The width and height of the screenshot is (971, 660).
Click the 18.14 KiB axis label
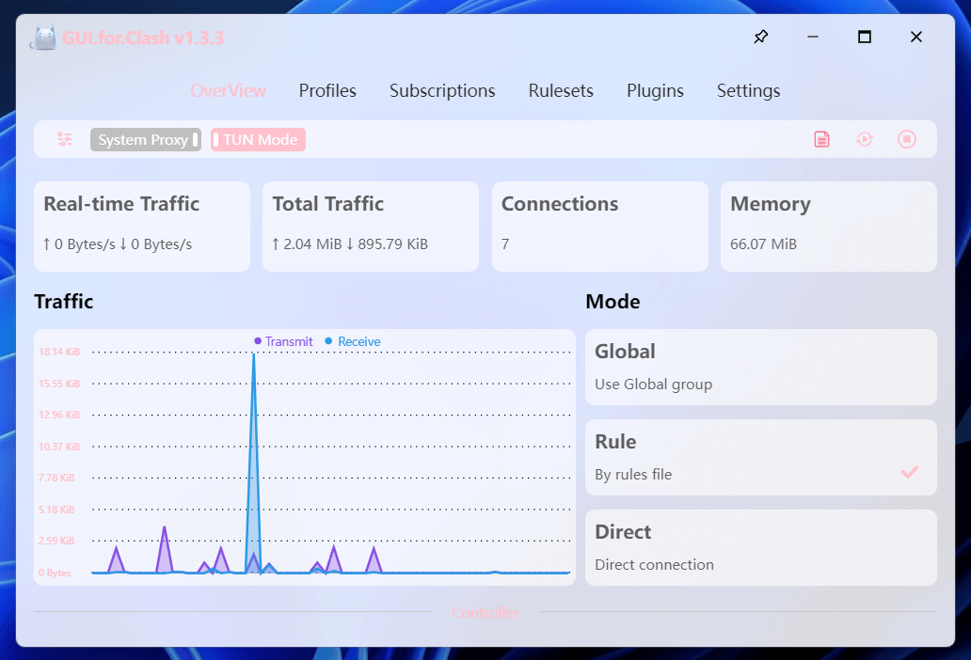[59, 352]
